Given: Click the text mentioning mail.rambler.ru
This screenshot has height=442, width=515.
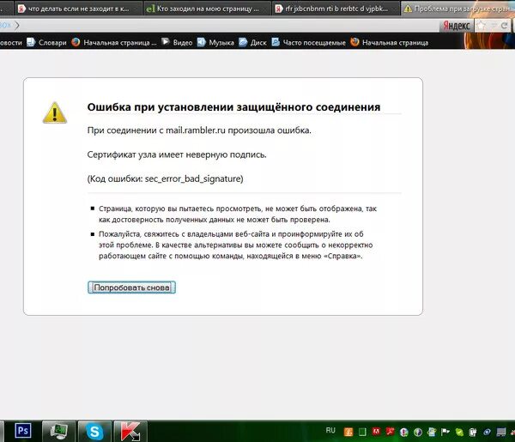Looking at the screenshot, I should (x=199, y=130).
